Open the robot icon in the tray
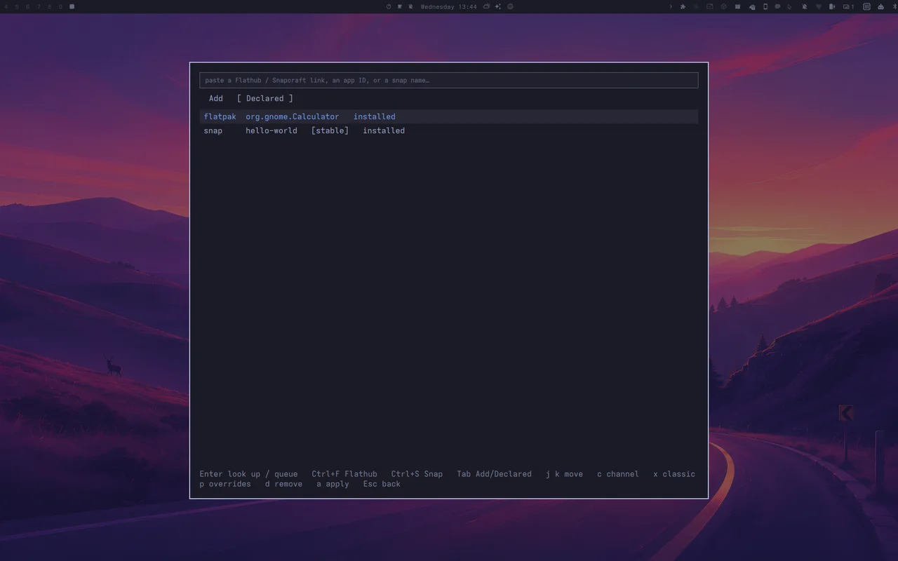898x561 pixels. (880, 6)
